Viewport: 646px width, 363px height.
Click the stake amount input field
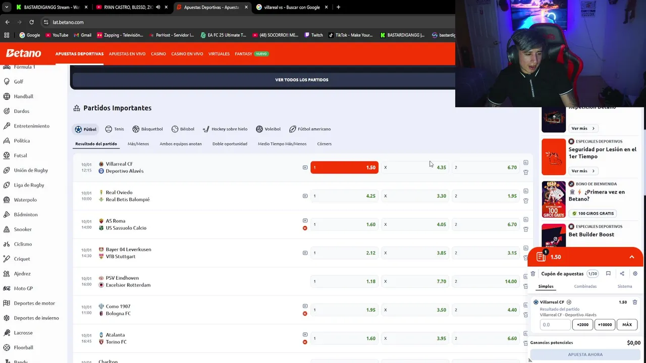(x=555, y=325)
